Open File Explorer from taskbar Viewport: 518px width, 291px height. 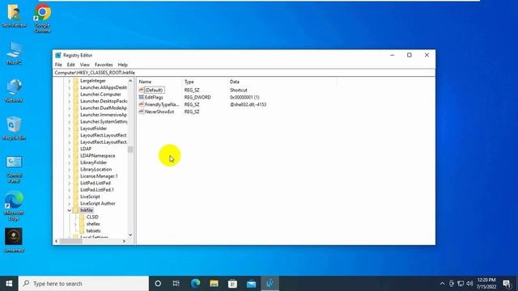click(x=214, y=284)
